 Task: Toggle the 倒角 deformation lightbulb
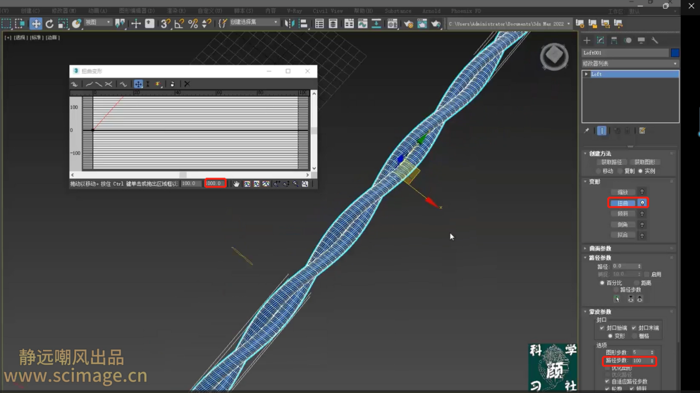[x=642, y=225]
